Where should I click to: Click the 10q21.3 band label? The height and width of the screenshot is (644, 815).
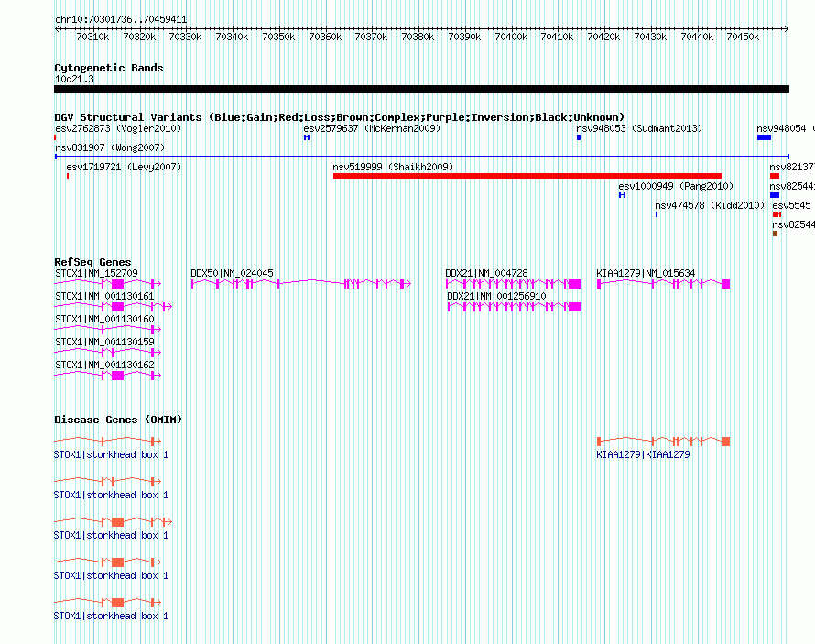75,79
